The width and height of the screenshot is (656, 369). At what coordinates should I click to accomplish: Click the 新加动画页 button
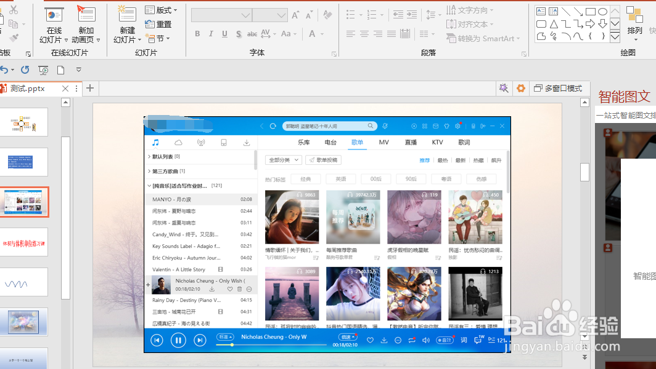coord(86,25)
